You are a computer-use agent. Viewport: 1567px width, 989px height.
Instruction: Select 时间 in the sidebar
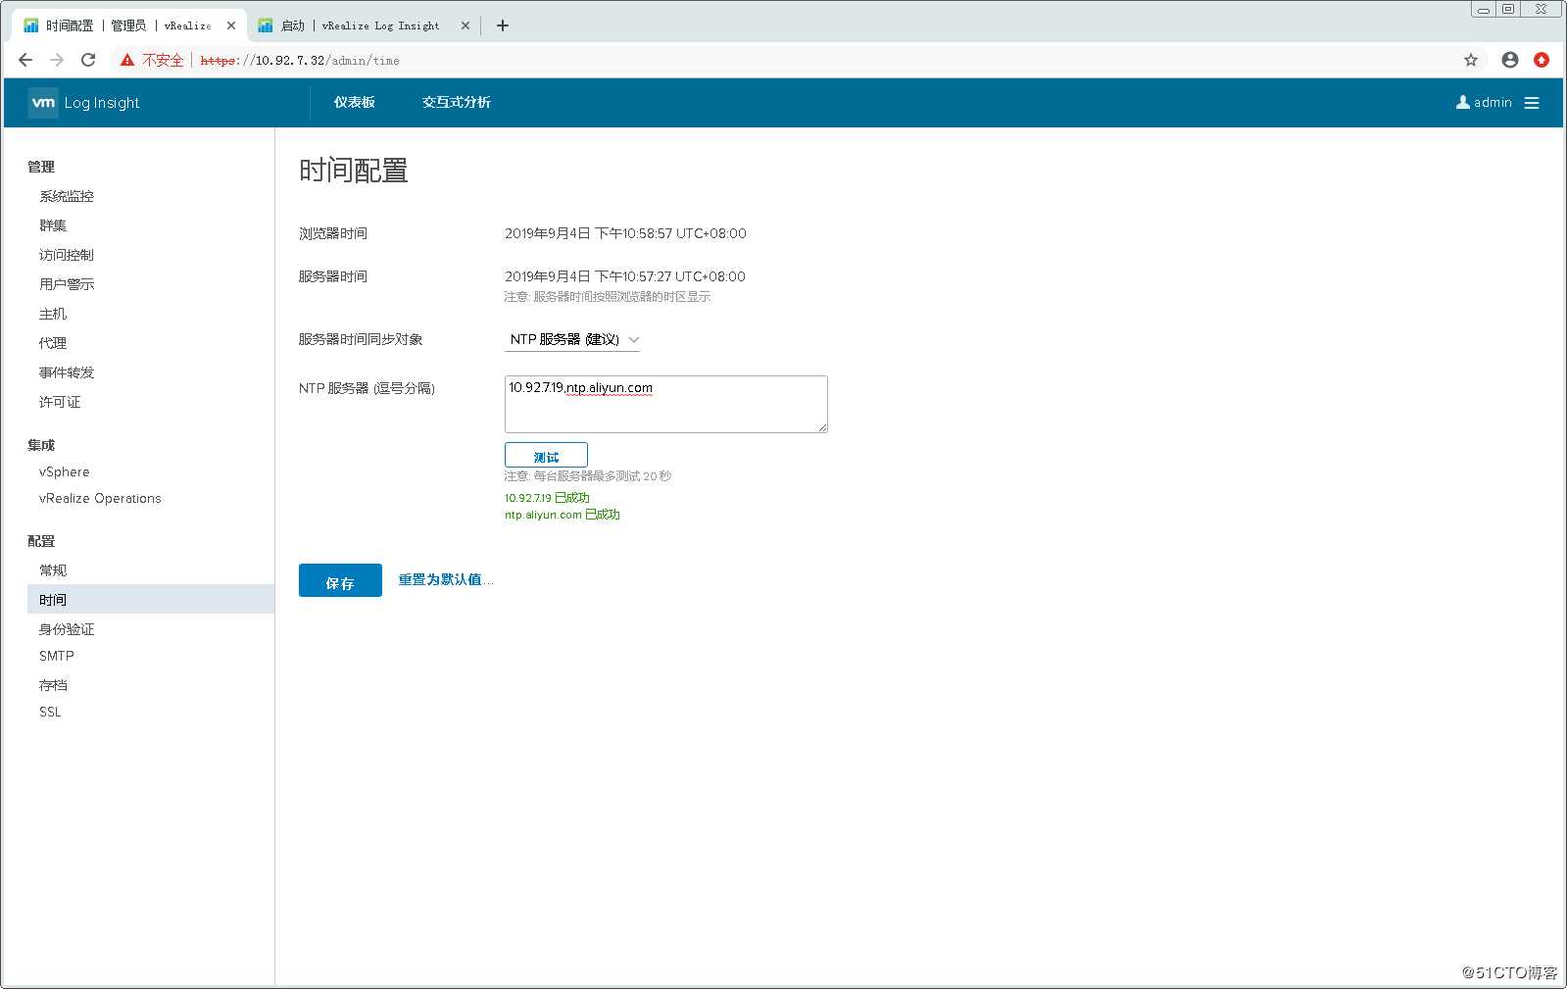tap(151, 599)
